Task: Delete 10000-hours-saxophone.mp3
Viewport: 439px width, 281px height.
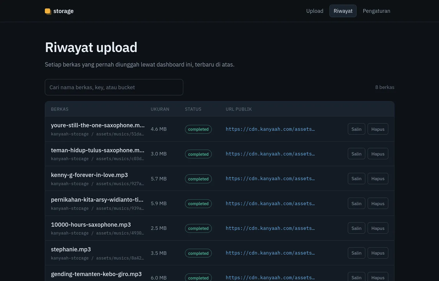Action: tap(378, 228)
